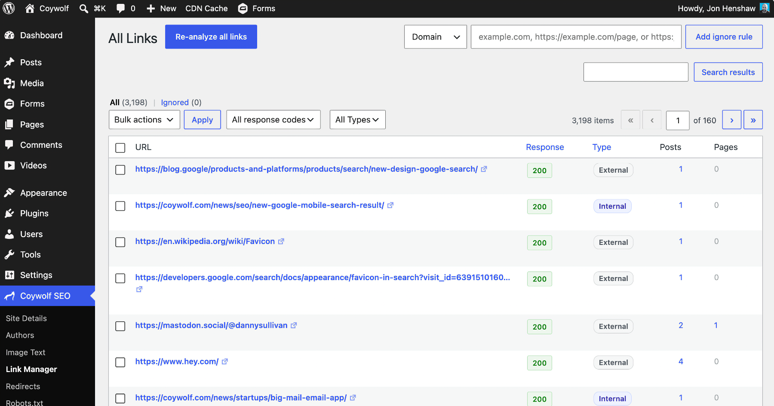Click the Media icon in sidebar
This screenshot has height=406, width=774.
tap(9, 83)
